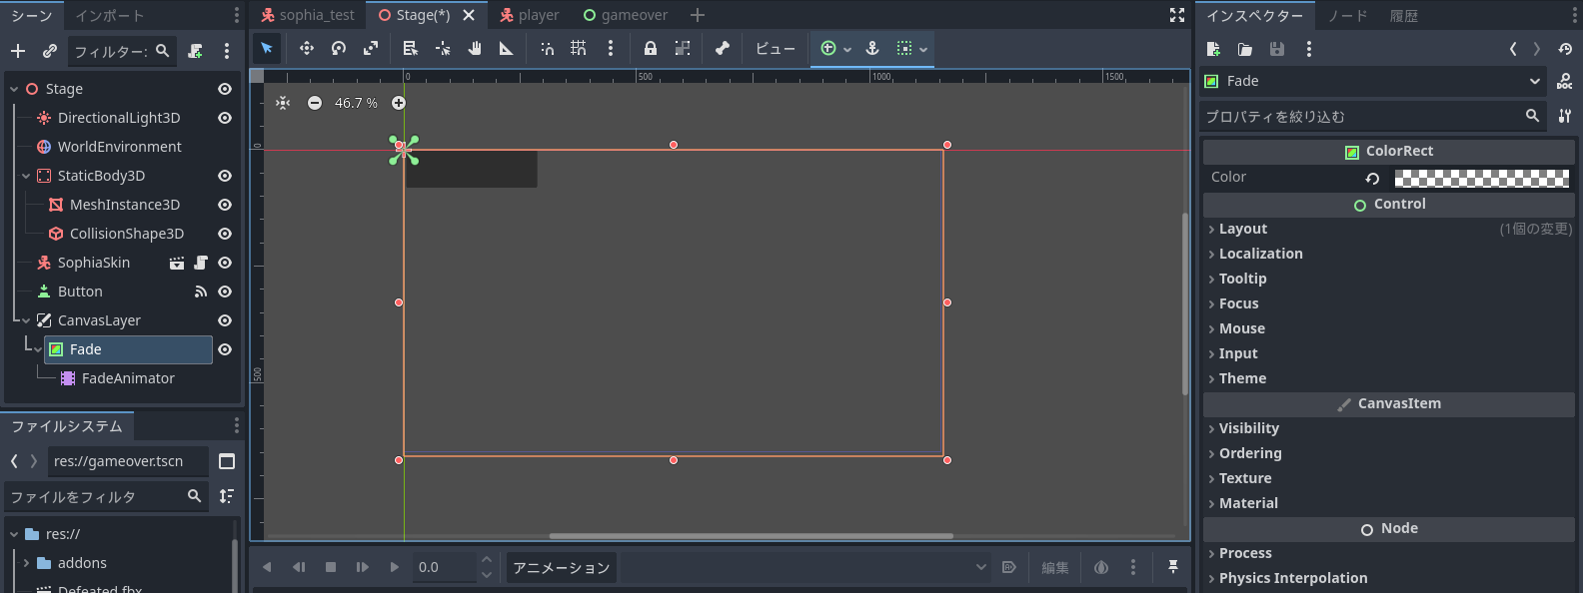Play the selected animation forward
The height and width of the screenshot is (593, 1583).
coord(395,567)
